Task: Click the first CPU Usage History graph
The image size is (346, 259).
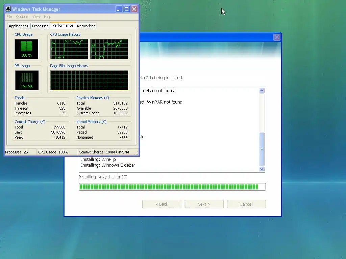Action: point(69,49)
